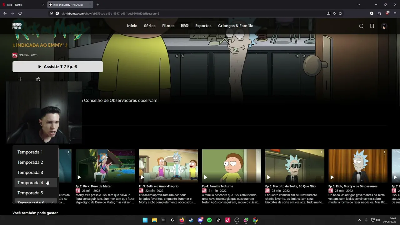
Task: Close the Rick and Morty HBO Max tab
Action: tap(90, 5)
